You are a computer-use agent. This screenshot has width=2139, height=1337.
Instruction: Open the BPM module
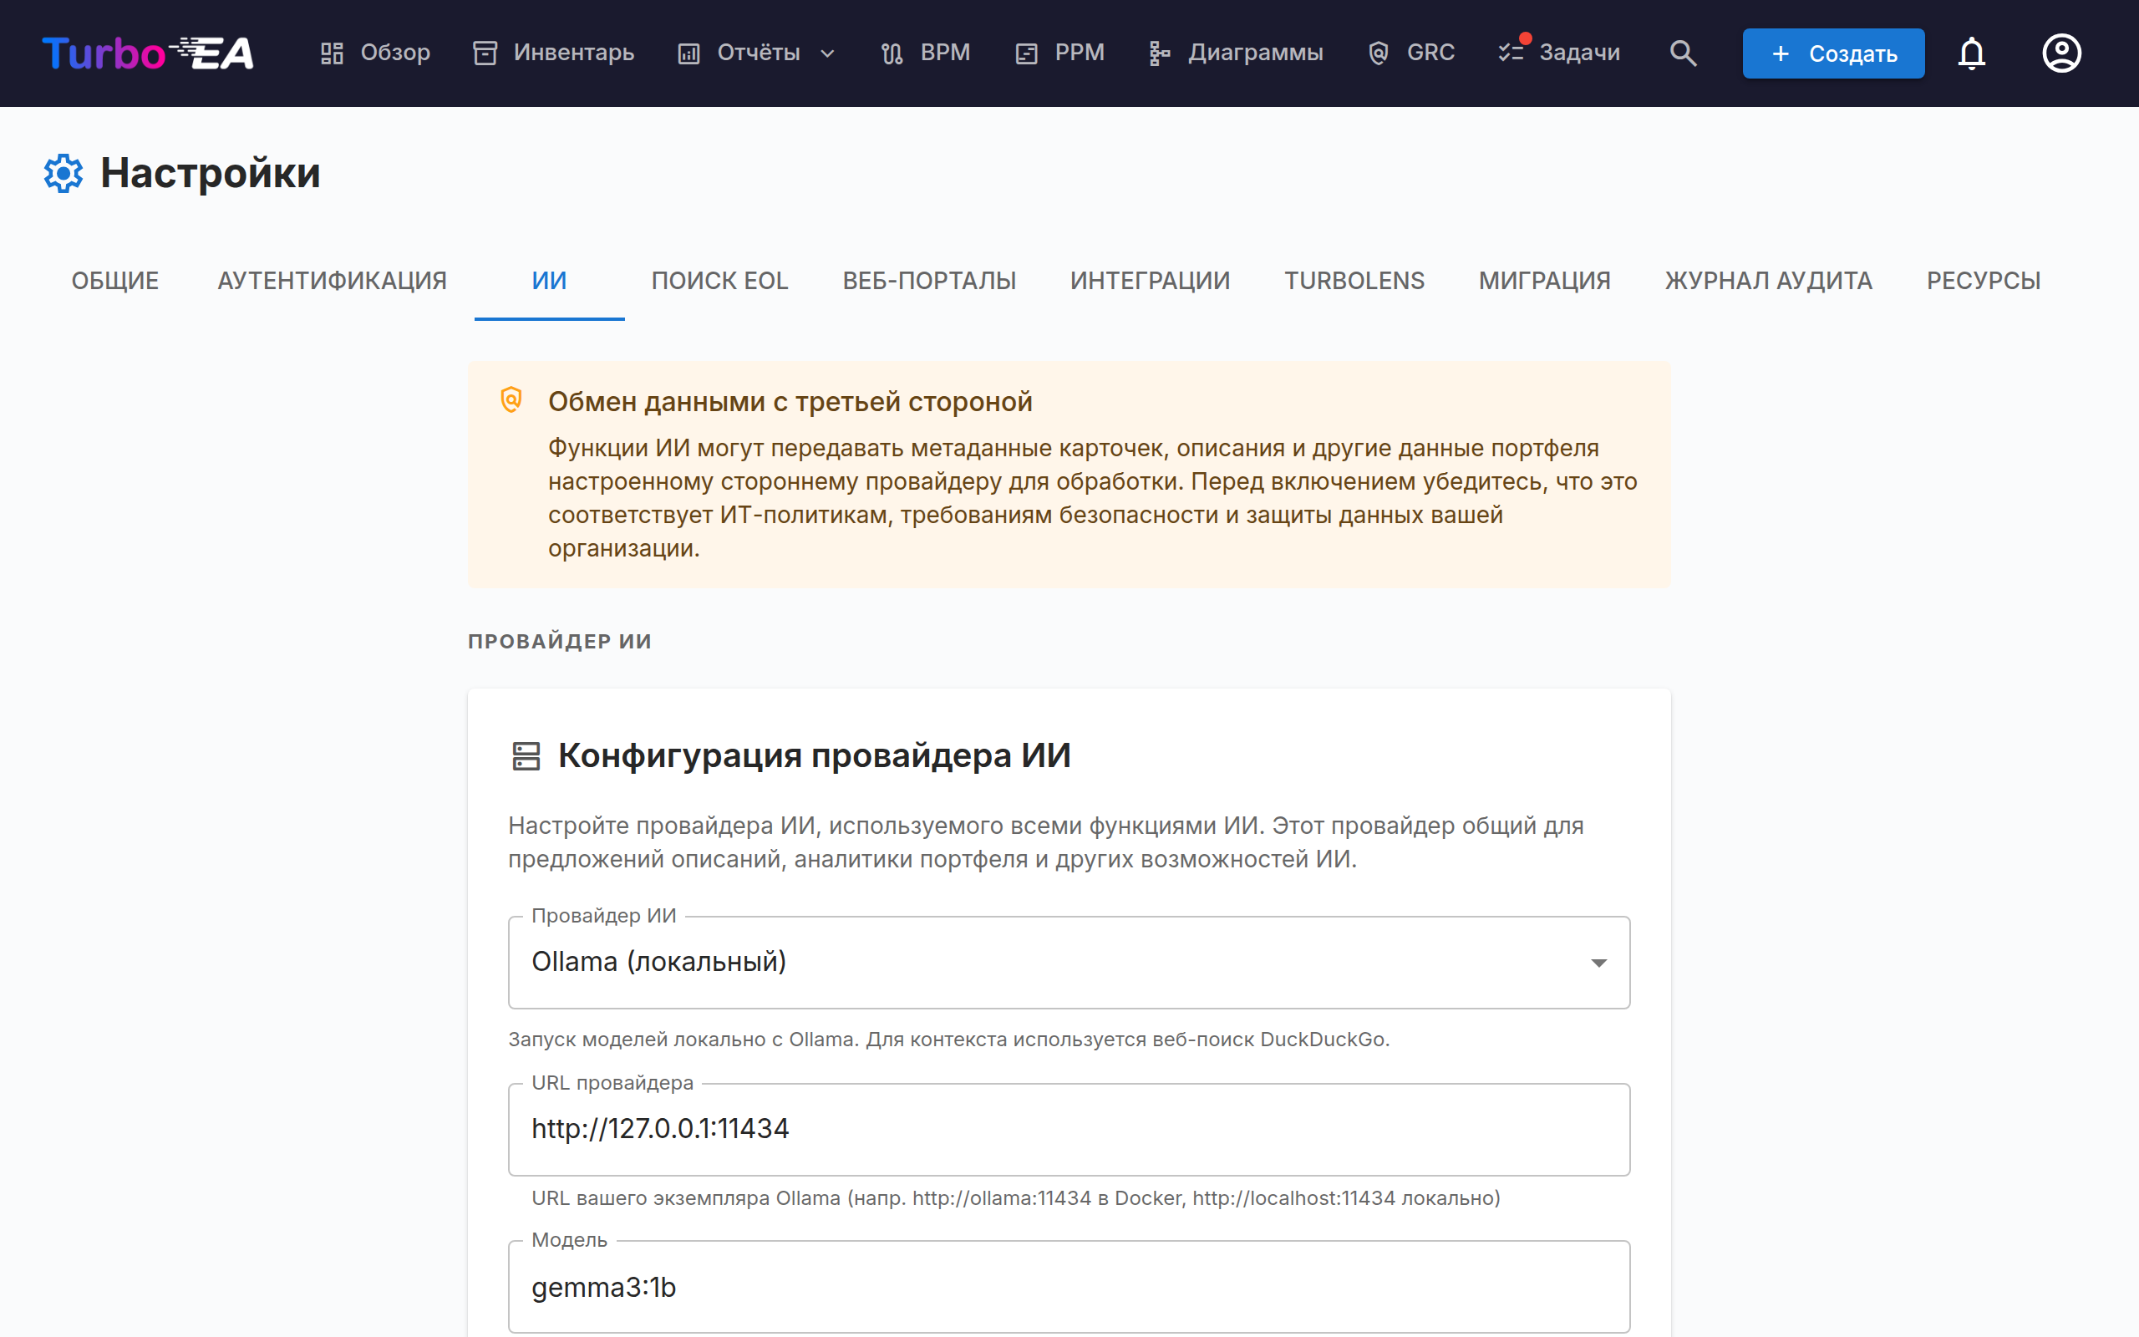point(927,53)
